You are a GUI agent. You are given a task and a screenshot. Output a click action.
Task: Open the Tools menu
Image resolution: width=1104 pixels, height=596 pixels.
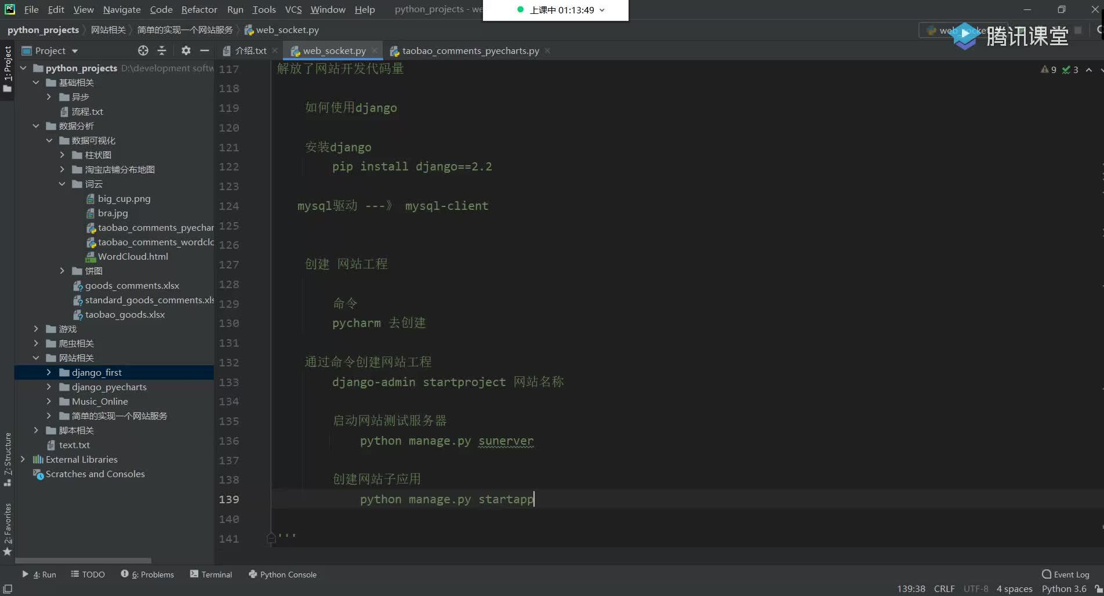264,9
